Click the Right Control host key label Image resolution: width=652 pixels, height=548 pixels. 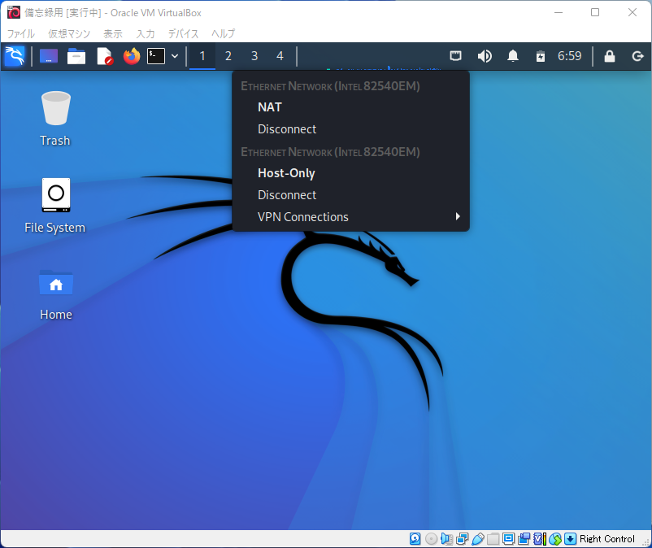coord(607,539)
